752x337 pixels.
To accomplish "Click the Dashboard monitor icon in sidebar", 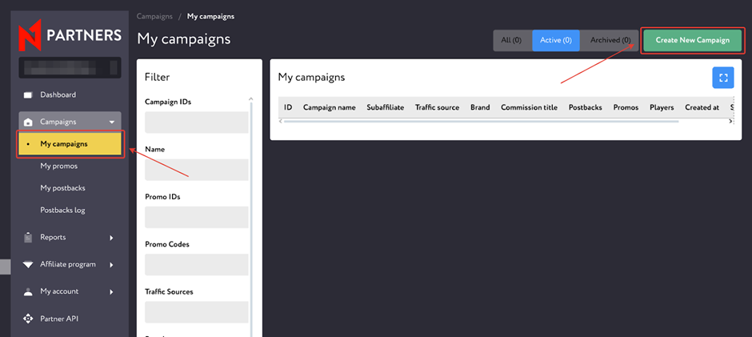I will pos(28,95).
